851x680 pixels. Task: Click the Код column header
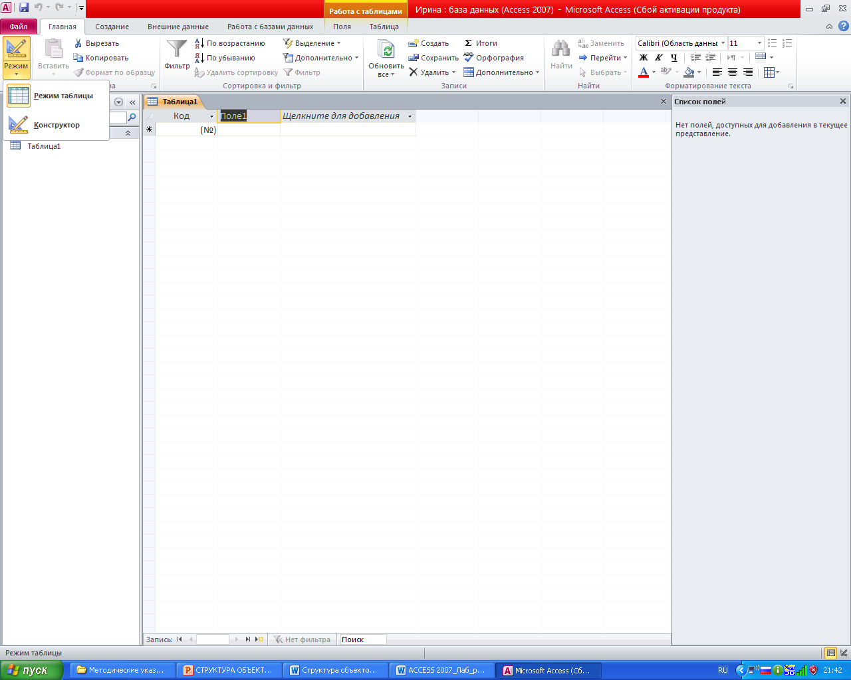pyautogui.click(x=186, y=116)
